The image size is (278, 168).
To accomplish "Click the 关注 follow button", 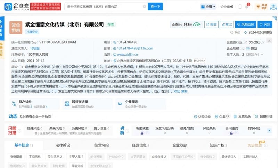I will 265,24.
